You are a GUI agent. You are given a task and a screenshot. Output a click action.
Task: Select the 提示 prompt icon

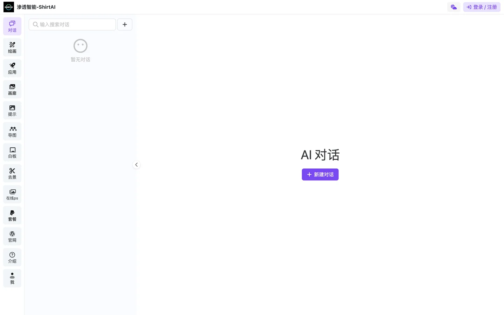[x=12, y=110]
